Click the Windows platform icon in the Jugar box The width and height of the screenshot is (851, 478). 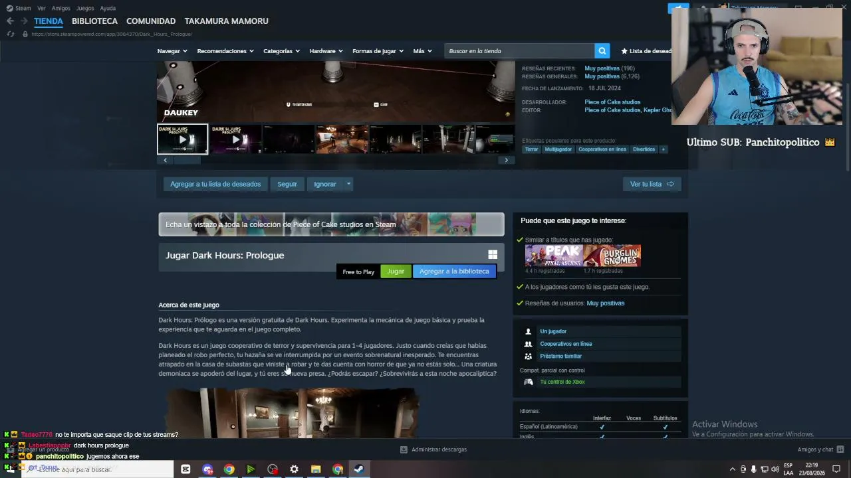[493, 255]
